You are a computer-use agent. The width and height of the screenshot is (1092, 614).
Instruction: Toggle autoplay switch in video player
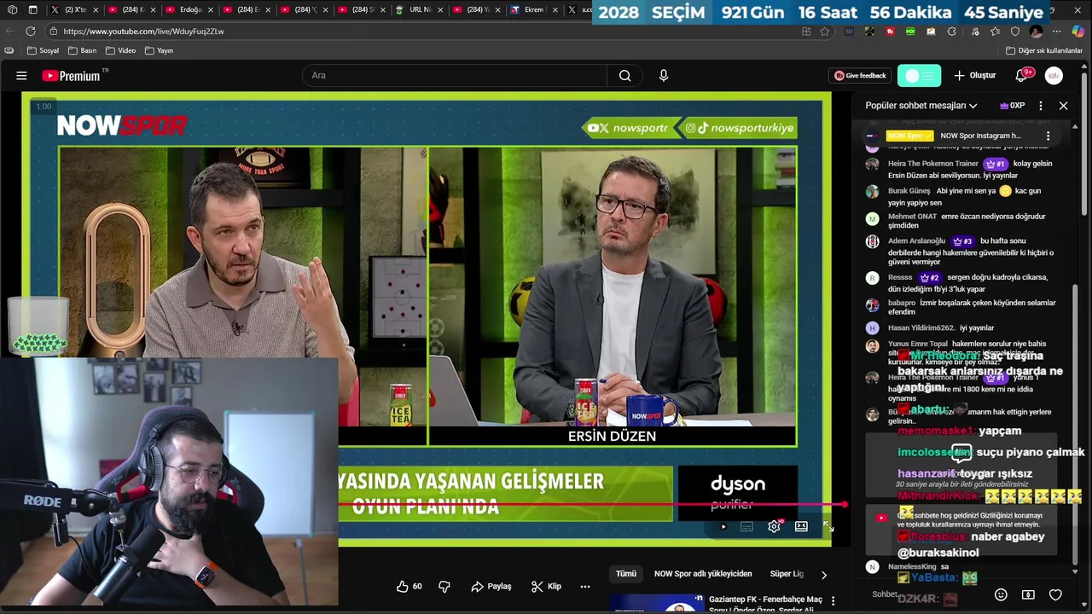tap(723, 526)
